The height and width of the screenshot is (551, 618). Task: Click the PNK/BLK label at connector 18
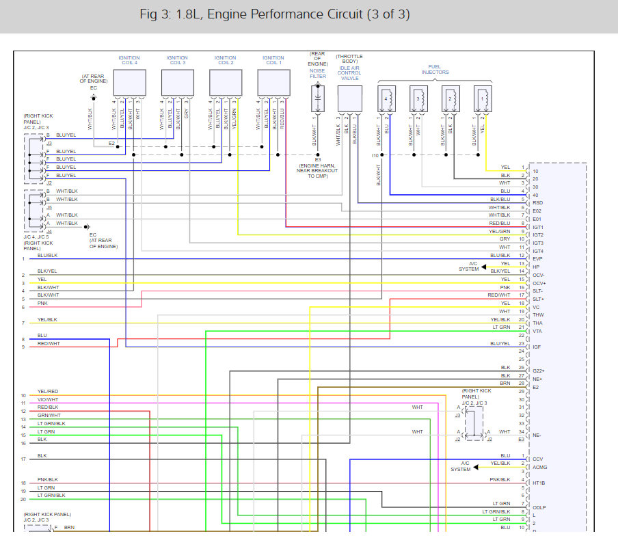(48, 480)
